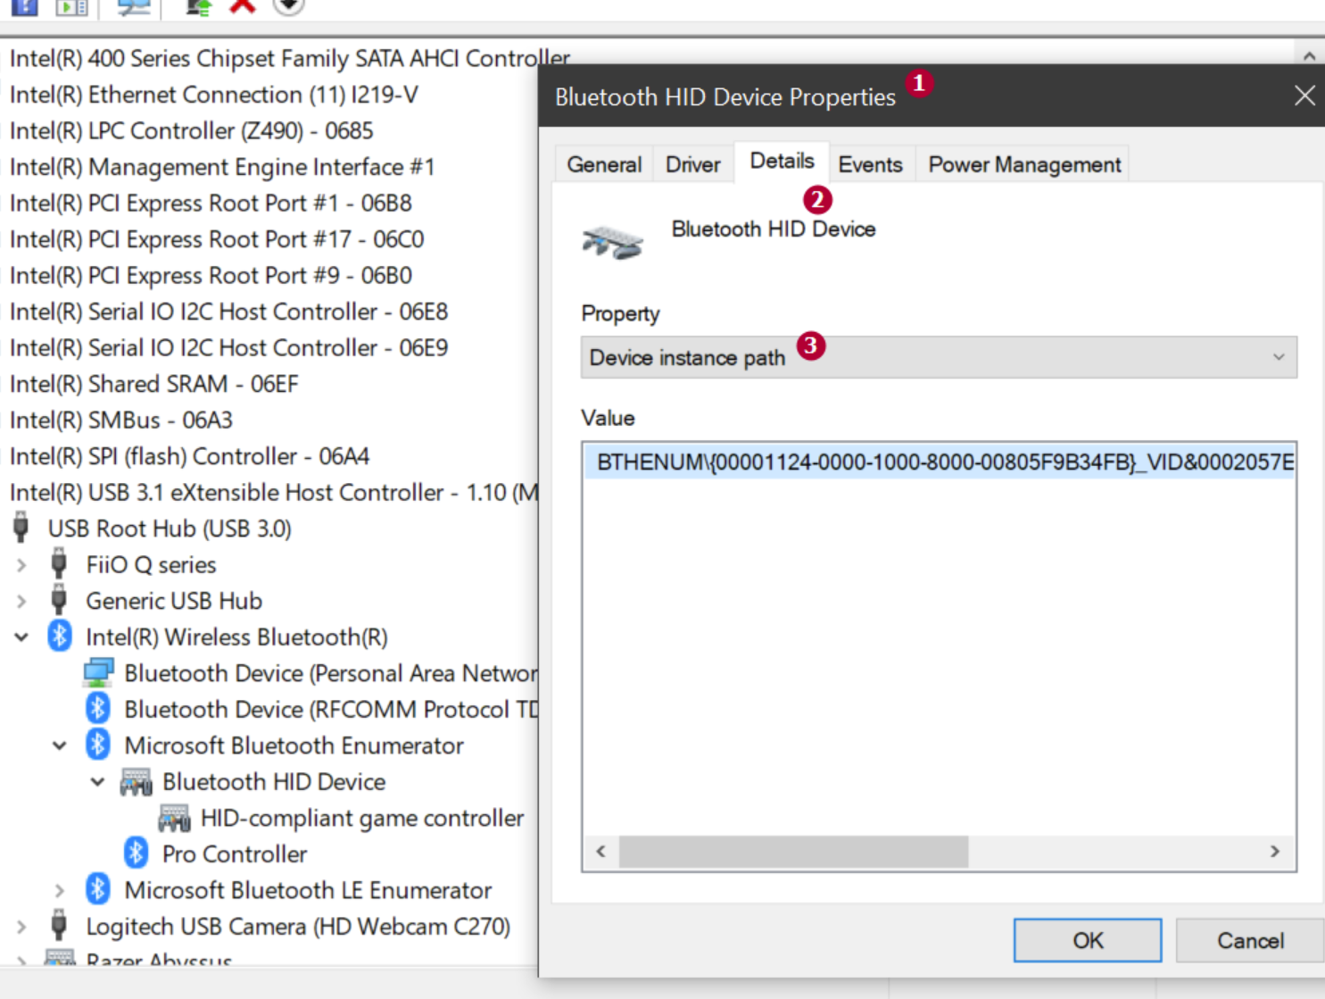Click the Logitech USB Camera device icon
Screen dimensions: 1325x999
(60, 926)
